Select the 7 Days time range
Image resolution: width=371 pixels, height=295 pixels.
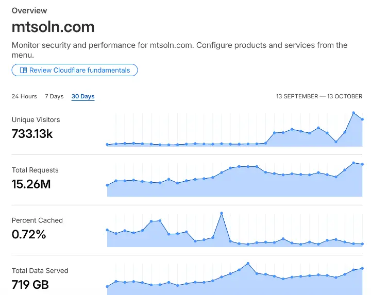click(54, 96)
